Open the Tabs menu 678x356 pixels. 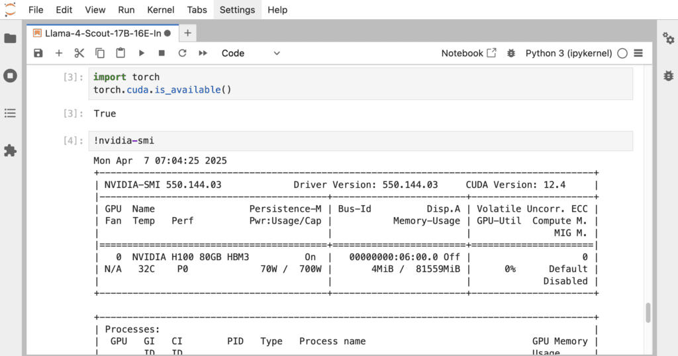[x=197, y=9]
